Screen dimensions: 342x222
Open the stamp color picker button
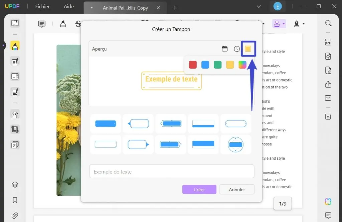pyautogui.click(x=248, y=49)
